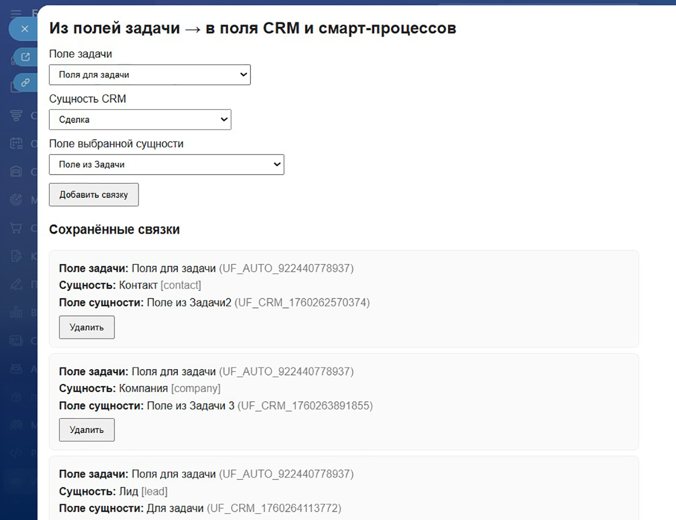Open the marketing target icon in the sidebar
The image size is (676, 520).
coord(16,200)
